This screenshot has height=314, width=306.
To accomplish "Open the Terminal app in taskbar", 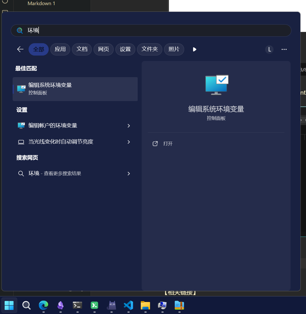I will 77,305.
